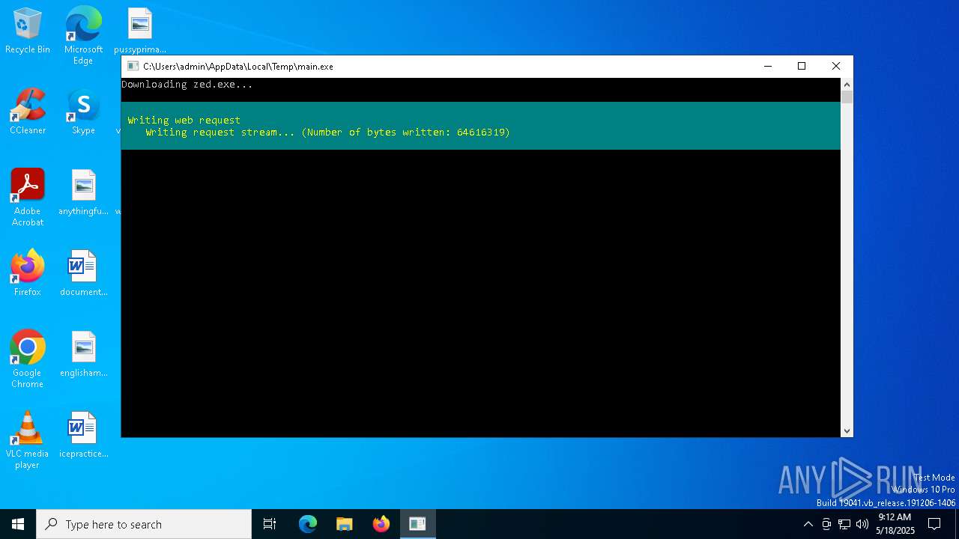The width and height of the screenshot is (959, 539).
Task: Minimize the main.exe console window
Action: 767,67
